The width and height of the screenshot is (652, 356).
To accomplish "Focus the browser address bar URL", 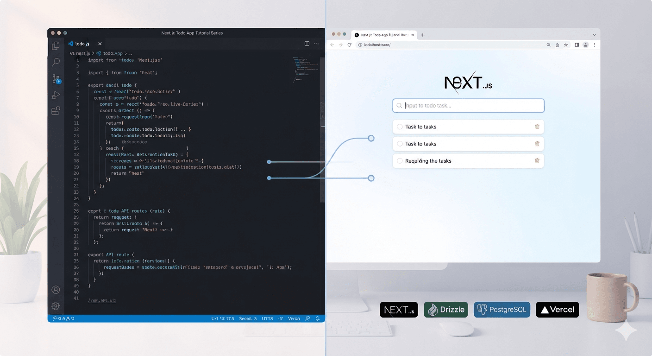I will click(x=377, y=45).
